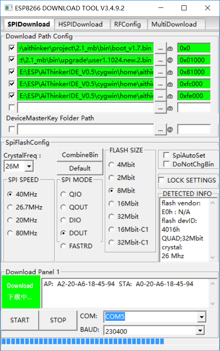Image resolution: width=220 pixels, height=351 pixels.
Task: Switch to the HSPIDownload tab
Action: click(x=81, y=24)
